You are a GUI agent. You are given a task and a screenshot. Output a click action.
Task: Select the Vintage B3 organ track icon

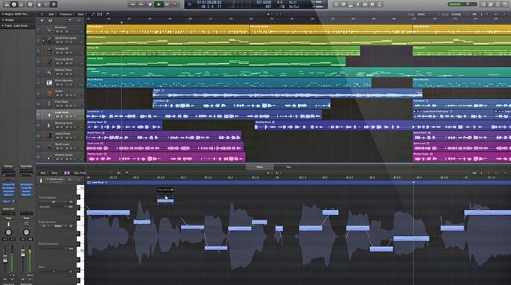point(49,51)
